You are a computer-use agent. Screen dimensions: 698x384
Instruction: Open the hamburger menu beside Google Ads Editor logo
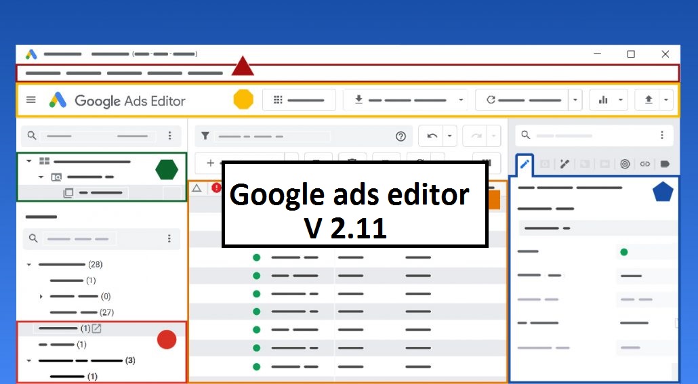[30, 100]
